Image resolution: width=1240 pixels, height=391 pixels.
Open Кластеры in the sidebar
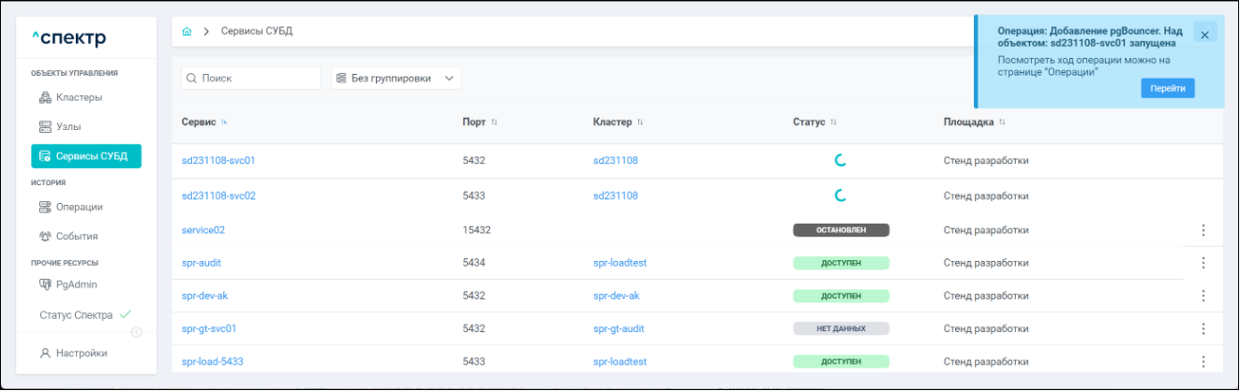point(79,97)
